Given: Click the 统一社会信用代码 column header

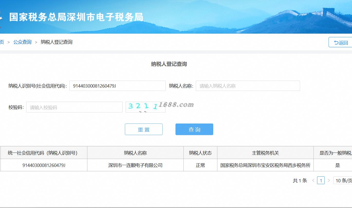Looking at the screenshot, I should tap(44, 153).
